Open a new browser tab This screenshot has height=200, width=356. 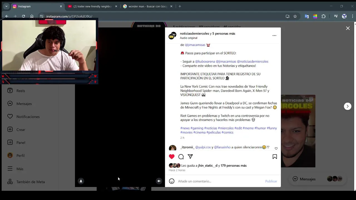pyautogui.click(x=180, y=6)
